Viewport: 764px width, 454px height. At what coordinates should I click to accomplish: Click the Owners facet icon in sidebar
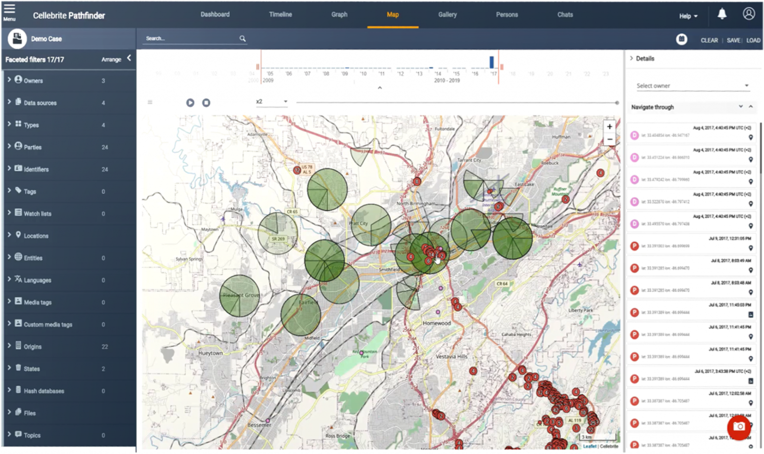(18, 80)
